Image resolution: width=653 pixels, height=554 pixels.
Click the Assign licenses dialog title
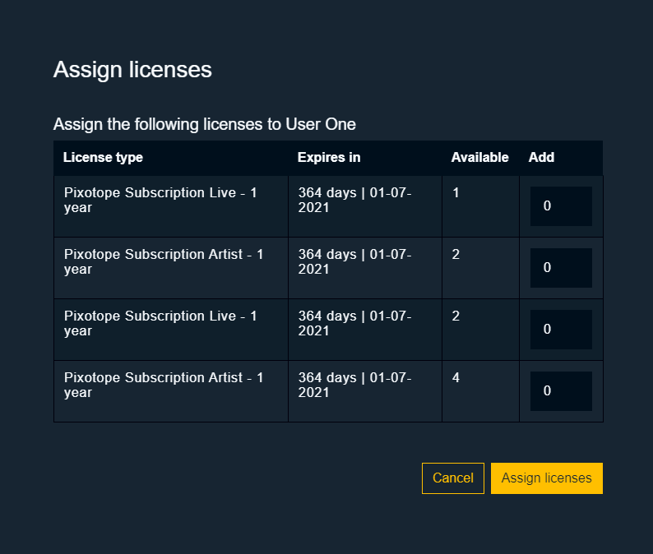click(x=132, y=70)
